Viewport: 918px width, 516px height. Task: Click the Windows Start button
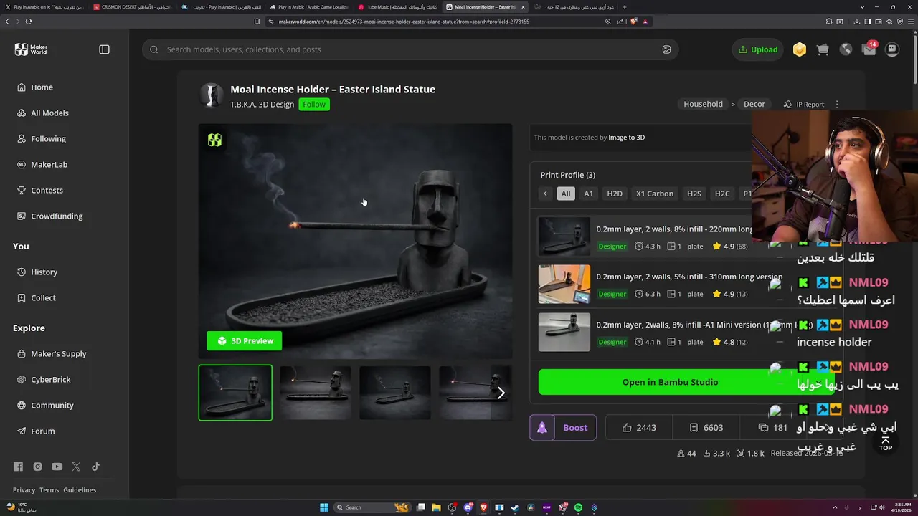(x=324, y=507)
